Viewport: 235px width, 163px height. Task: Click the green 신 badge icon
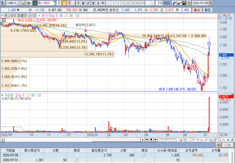coord(35,3)
